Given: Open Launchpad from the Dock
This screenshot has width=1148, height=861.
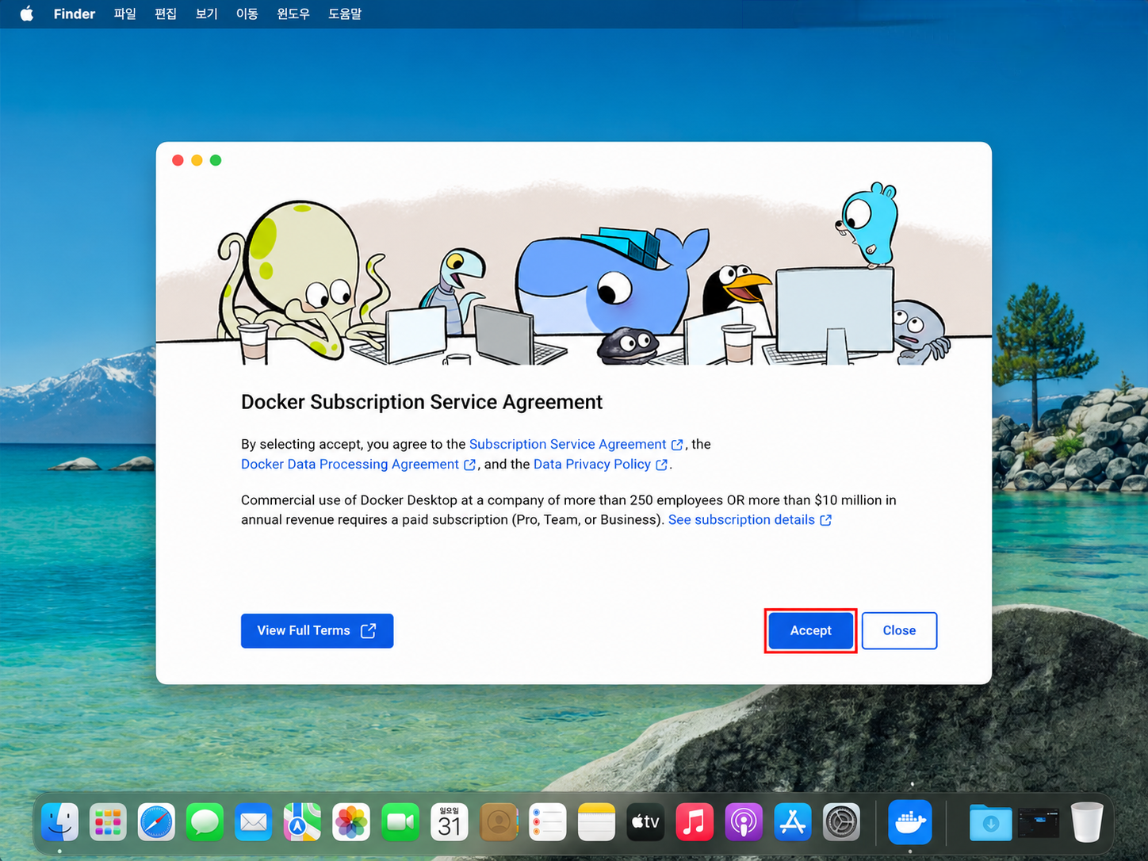Looking at the screenshot, I should [x=108, y=822].
